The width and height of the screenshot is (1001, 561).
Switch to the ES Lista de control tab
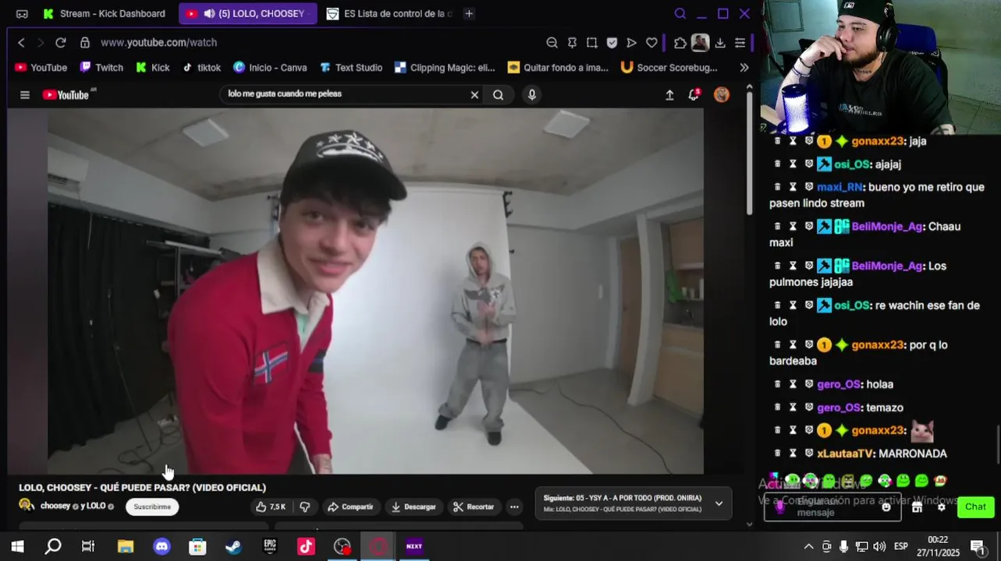(389, 13)
